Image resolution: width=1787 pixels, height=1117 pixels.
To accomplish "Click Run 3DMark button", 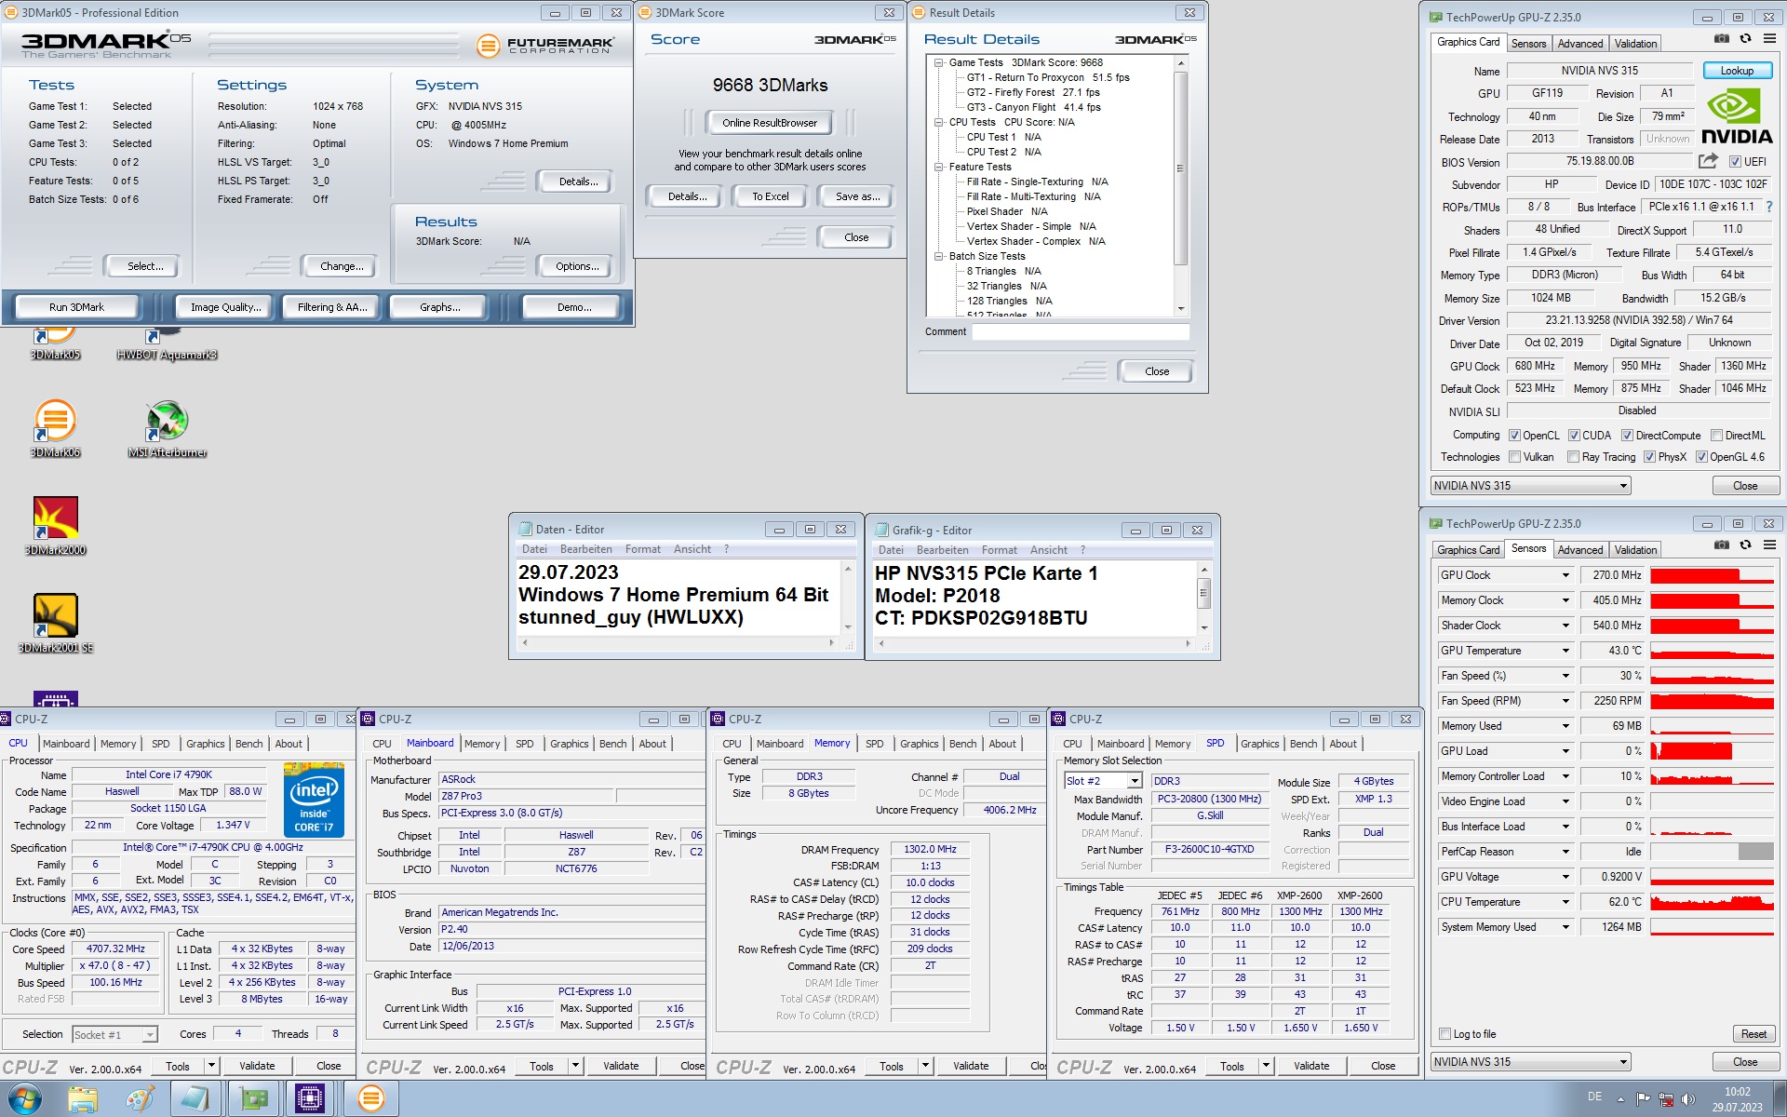I will coord(76,307).
